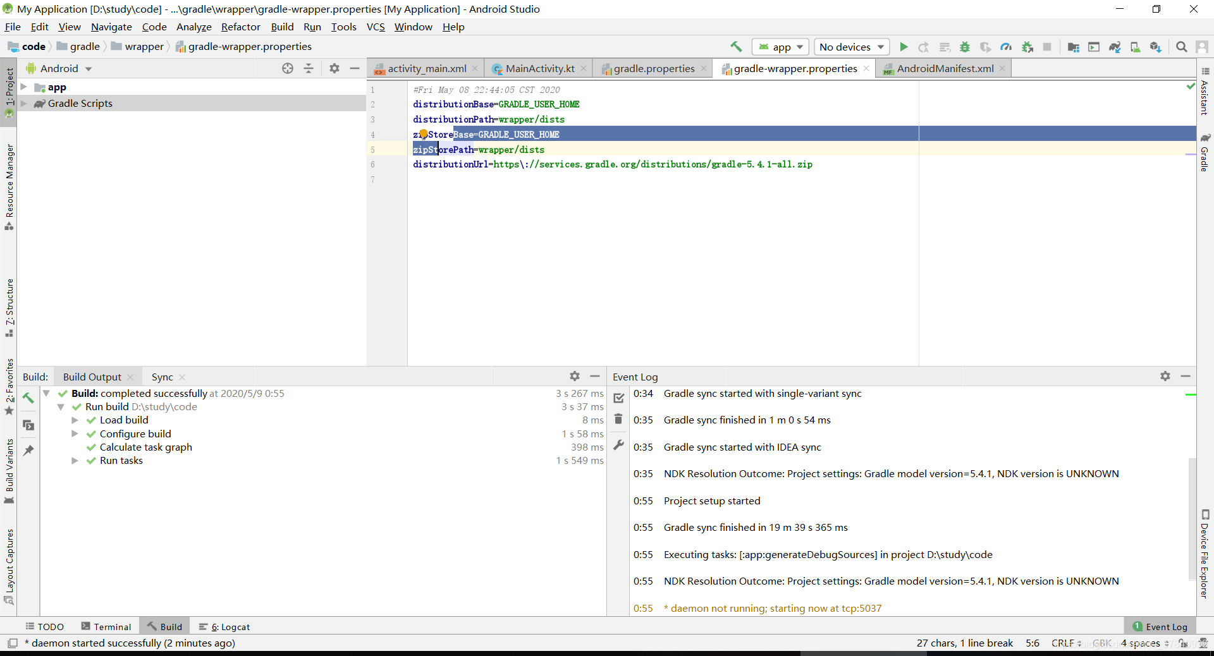Toggle the Layout Captures side panel
This screenshot has width=1214, height=656.
9,566
